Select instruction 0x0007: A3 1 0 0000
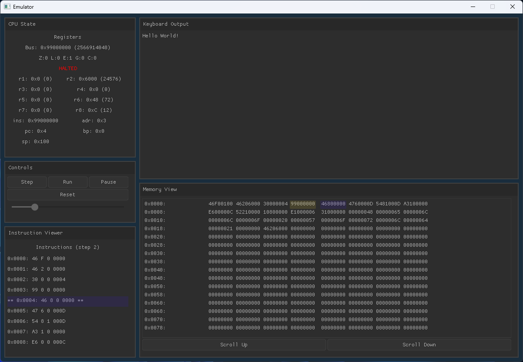523x362 pixels. (x=36, y=332)
